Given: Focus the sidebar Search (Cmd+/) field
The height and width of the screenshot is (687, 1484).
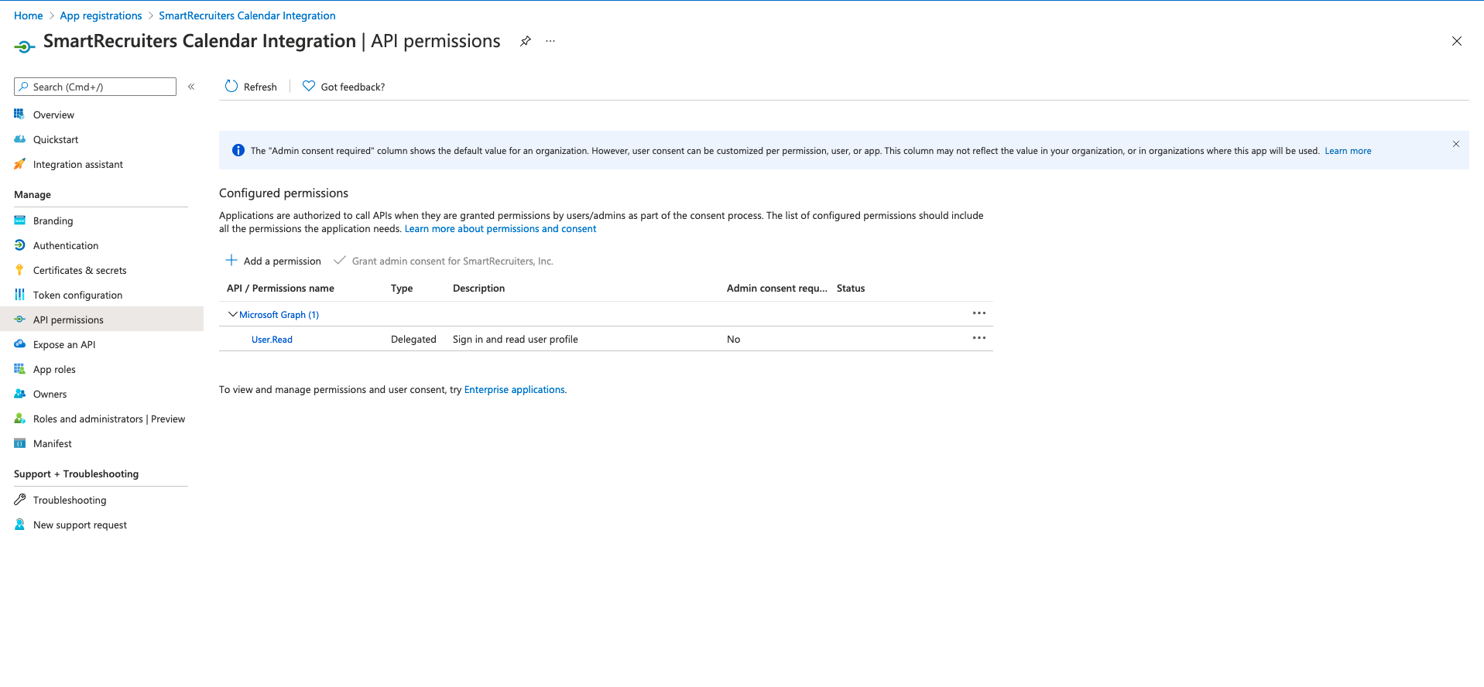Looking at the screenshot, I should pyautogui.click(x=95, y=87).
